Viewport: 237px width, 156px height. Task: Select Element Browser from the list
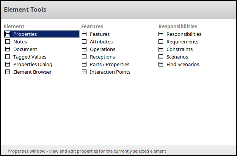[x=32, y=72]
